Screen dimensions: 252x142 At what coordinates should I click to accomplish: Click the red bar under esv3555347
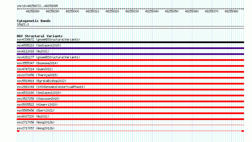coord(130,66)
